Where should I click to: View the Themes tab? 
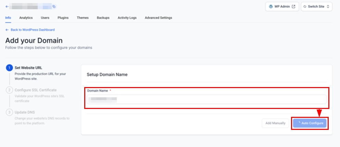(83, 18)
